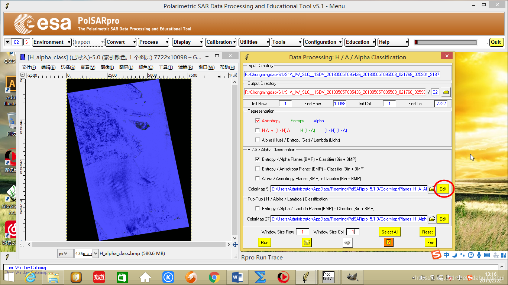Viewport: 508px width, 285px height.
Task: Open the Calibration dropdown menu
Action: [221, 42]
